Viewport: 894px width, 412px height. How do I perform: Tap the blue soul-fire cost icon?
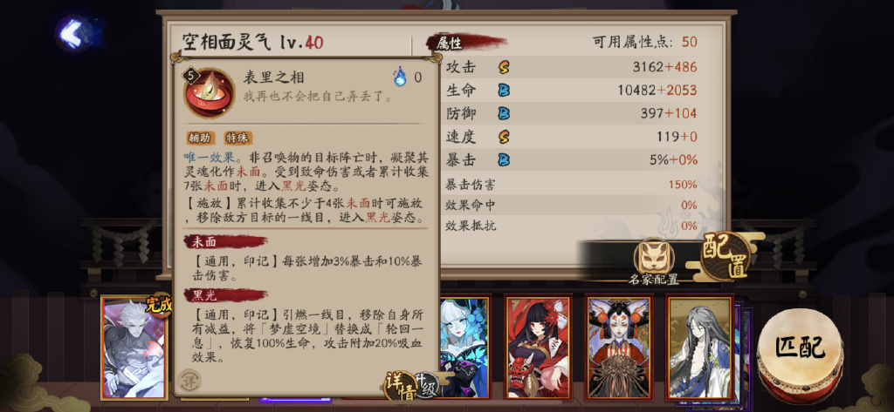click(400, 77)
